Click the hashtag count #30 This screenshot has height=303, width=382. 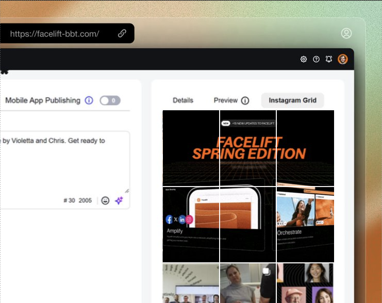69,200
